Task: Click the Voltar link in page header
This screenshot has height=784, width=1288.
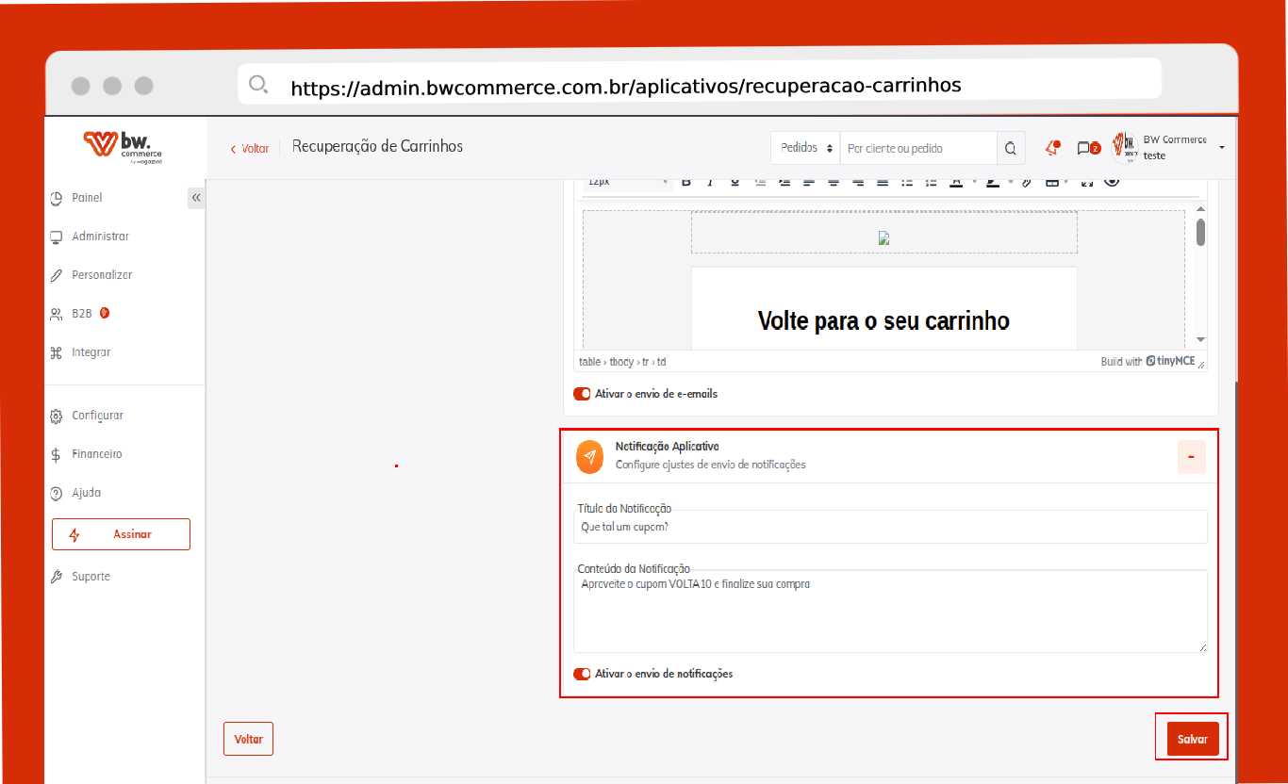Action: (x=250, y=148)
